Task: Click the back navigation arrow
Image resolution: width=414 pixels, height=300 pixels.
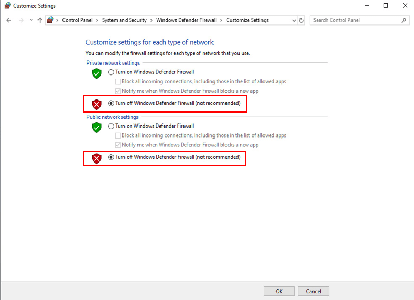Action: (x=9, y=20)
